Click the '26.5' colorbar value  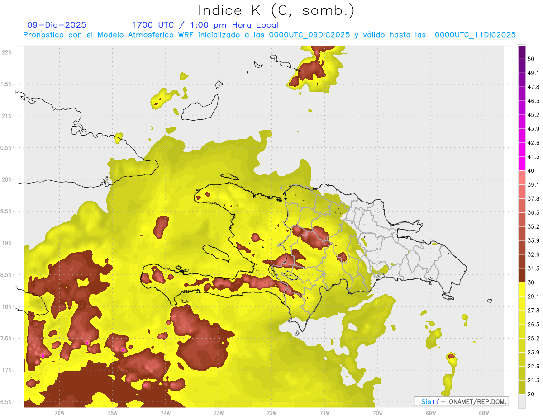point(533,325)
